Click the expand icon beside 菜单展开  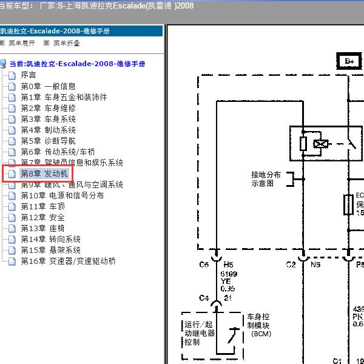[2, 43]
